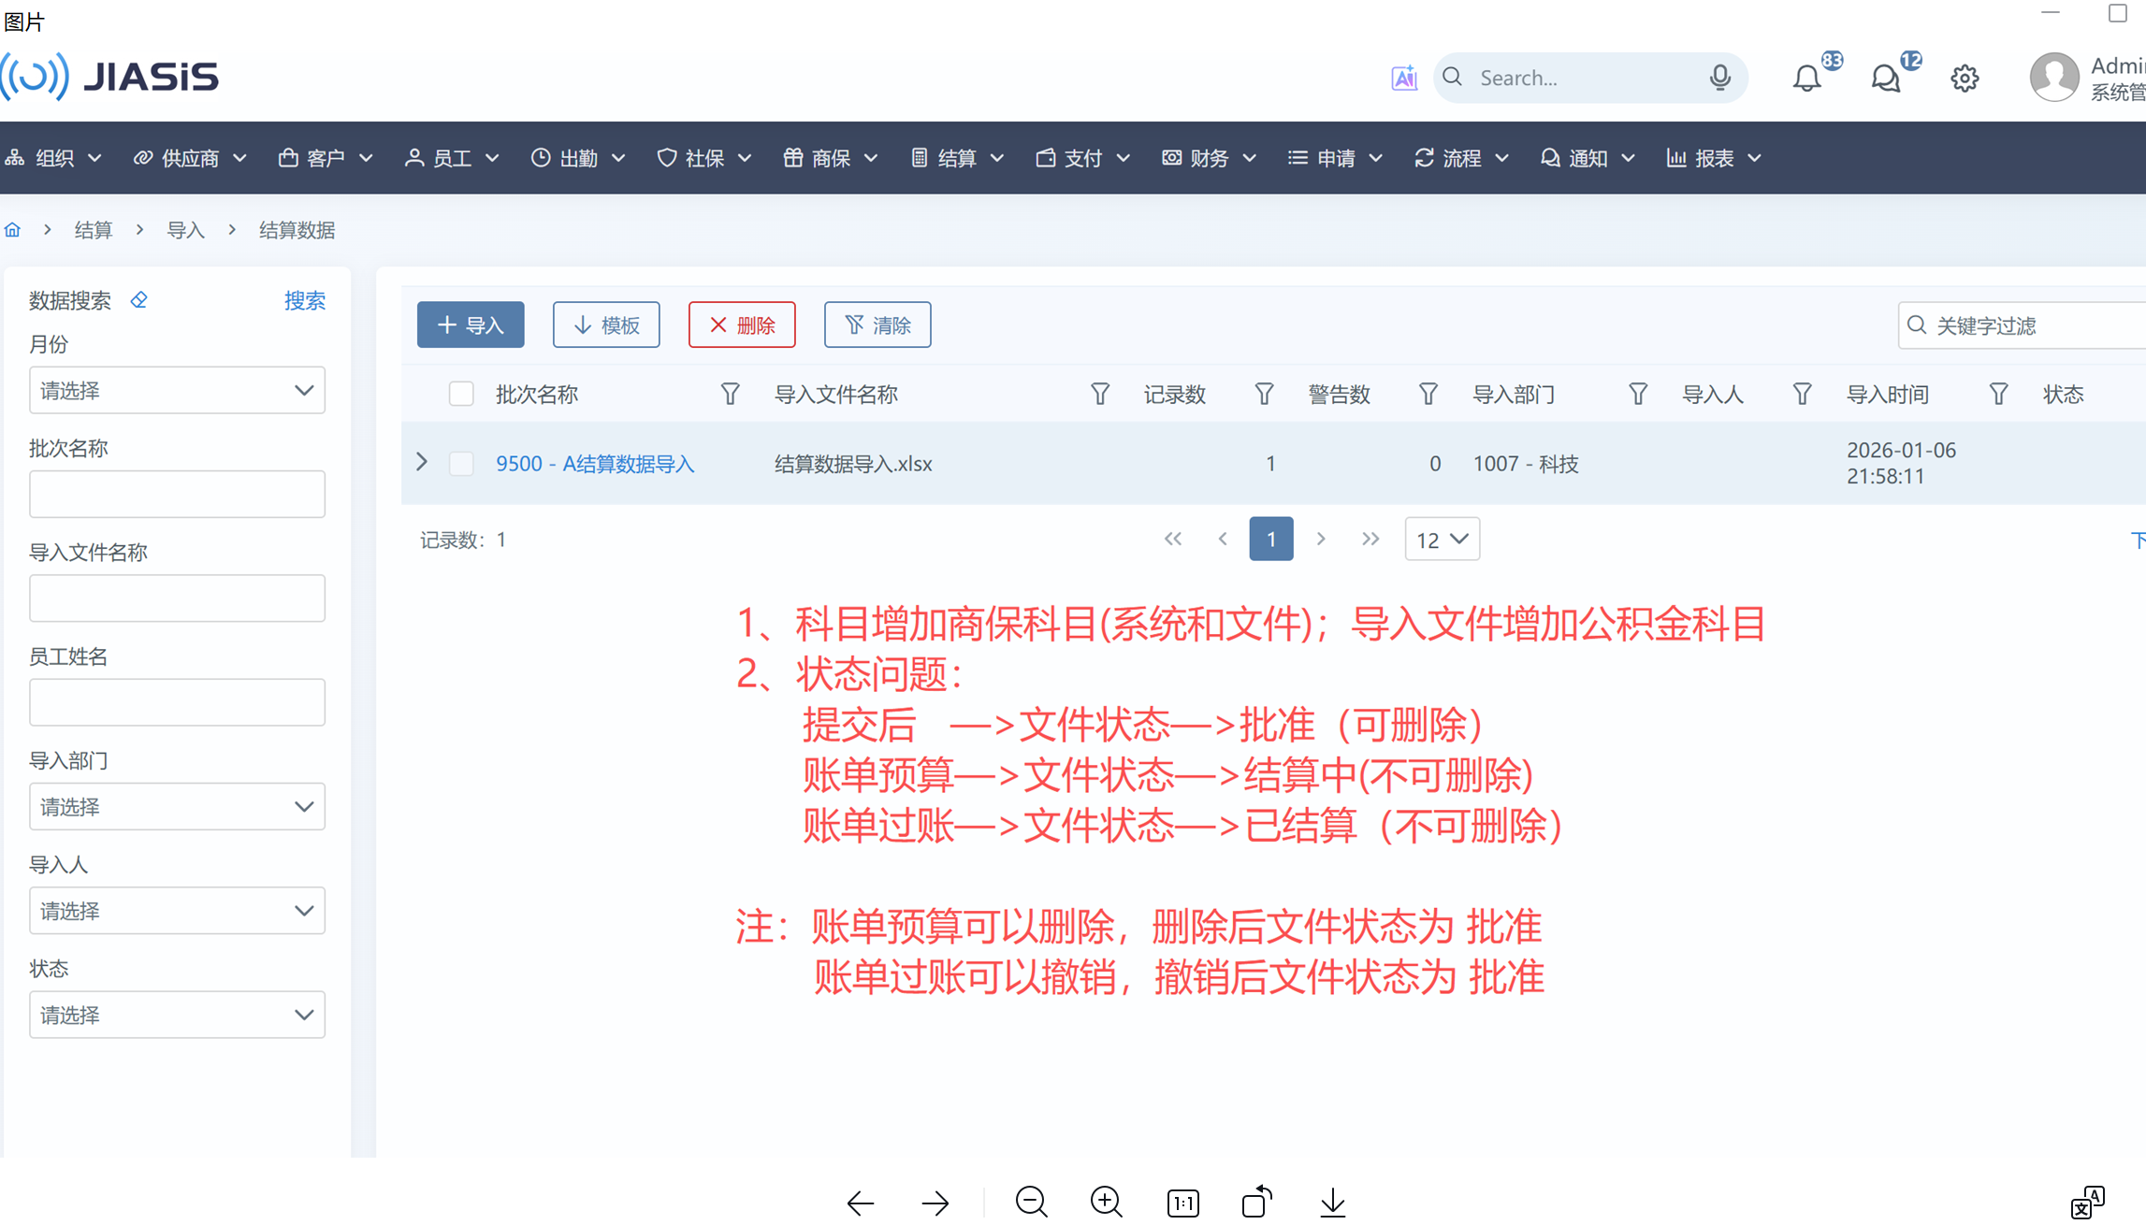Click the red 删除 button
Viewport: 2146px width, 1225px height.
tap(742, 324)
